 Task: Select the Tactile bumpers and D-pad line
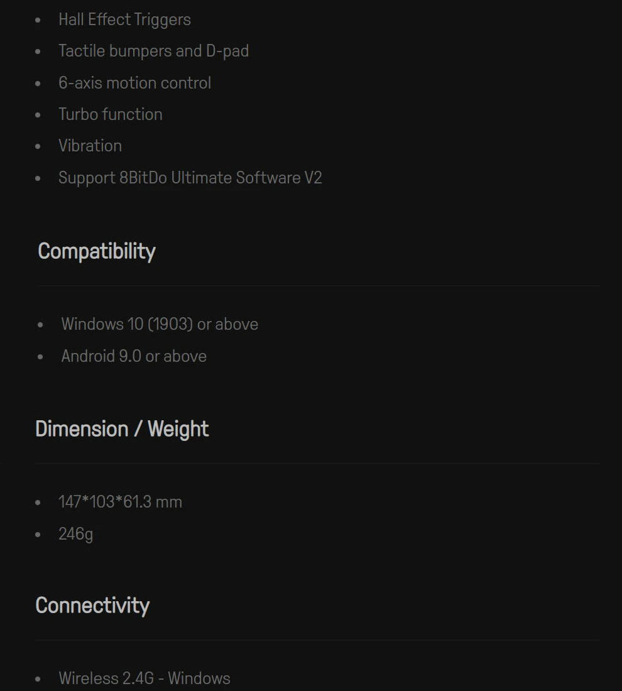[153, 51]
